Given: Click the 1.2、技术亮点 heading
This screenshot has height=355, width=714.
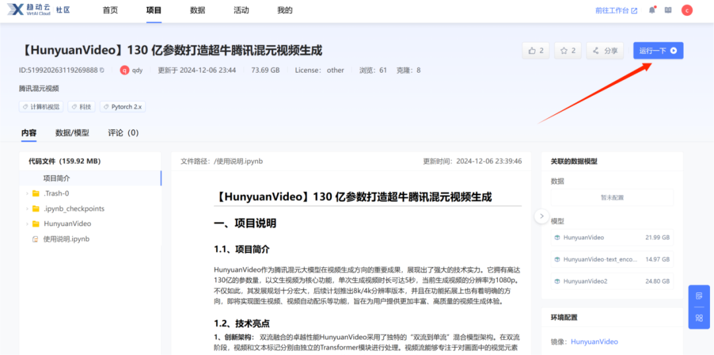Looking at the screenshot, I should (242, 323).
